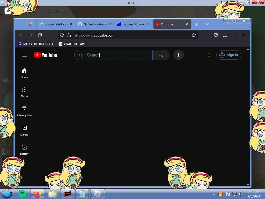
Task: Submit search with magnifier button
Action: (x=161, y=55)
